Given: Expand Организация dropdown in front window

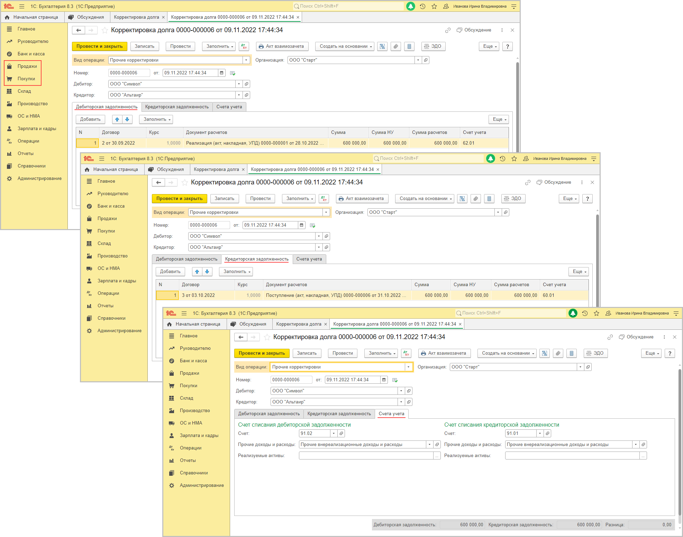Looking at the screenshot, I should (580, 367).
